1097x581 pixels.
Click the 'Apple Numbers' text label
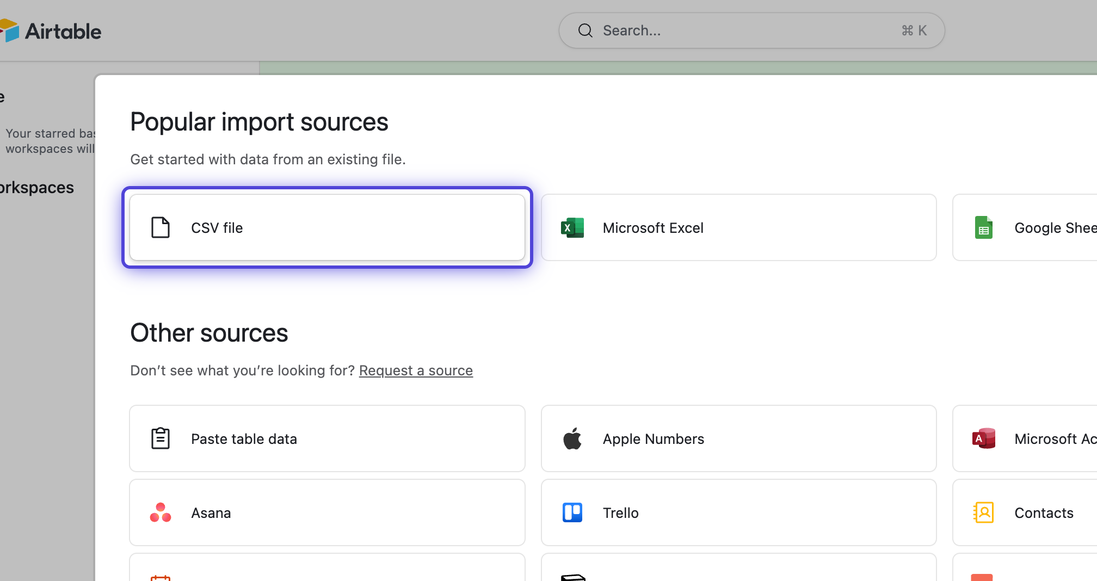click(x=653, y=439)
